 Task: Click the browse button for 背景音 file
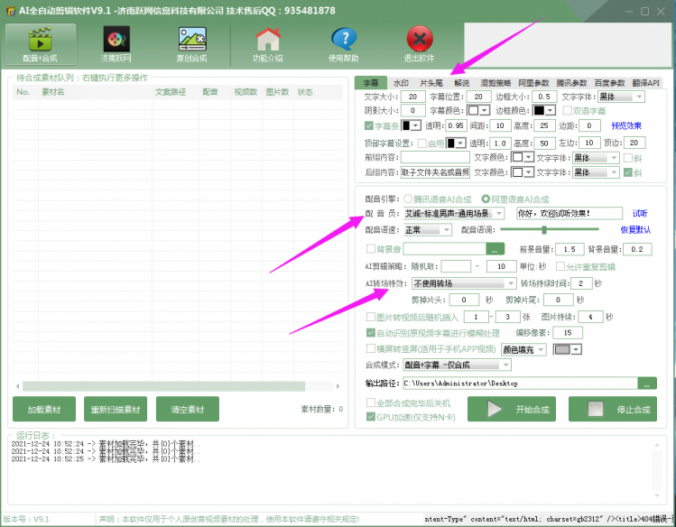(495, 249)
